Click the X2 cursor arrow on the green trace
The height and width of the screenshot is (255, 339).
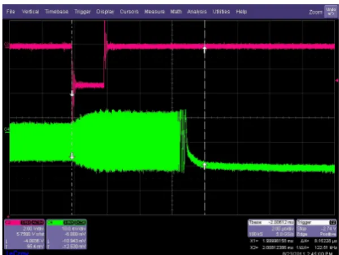(x=204, y=166)
